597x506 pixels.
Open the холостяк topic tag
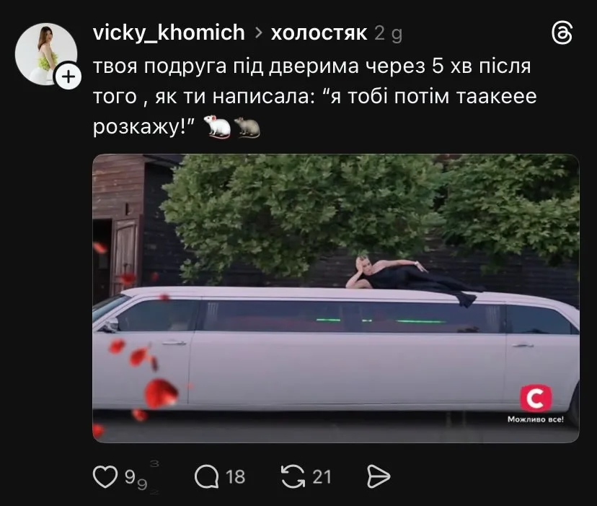click(x=319, y=32)
